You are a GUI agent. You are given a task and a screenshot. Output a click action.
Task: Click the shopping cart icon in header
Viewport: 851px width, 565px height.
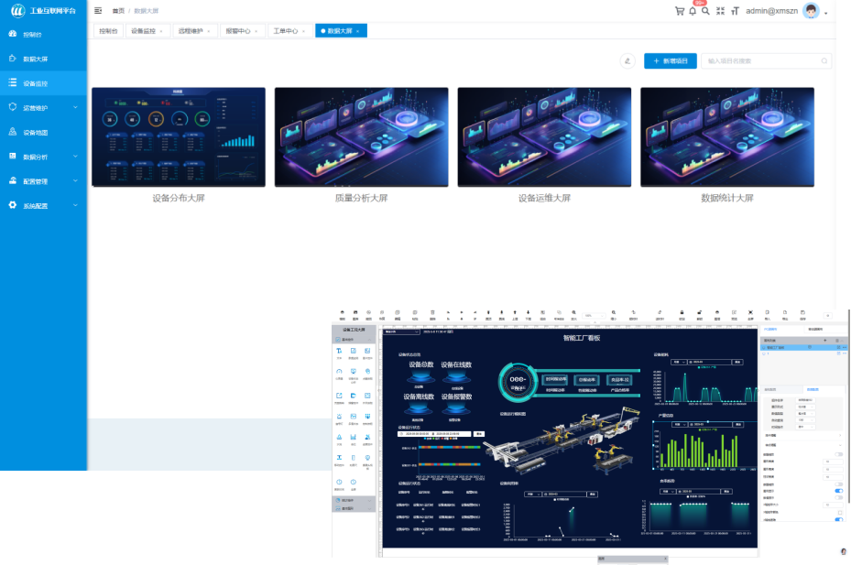[x=680, y=11]
